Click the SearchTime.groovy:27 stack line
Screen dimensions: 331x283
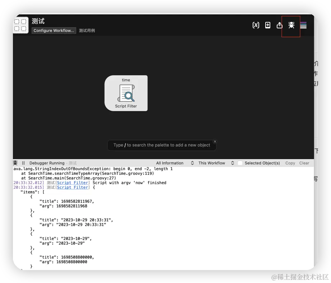point(69,178)
